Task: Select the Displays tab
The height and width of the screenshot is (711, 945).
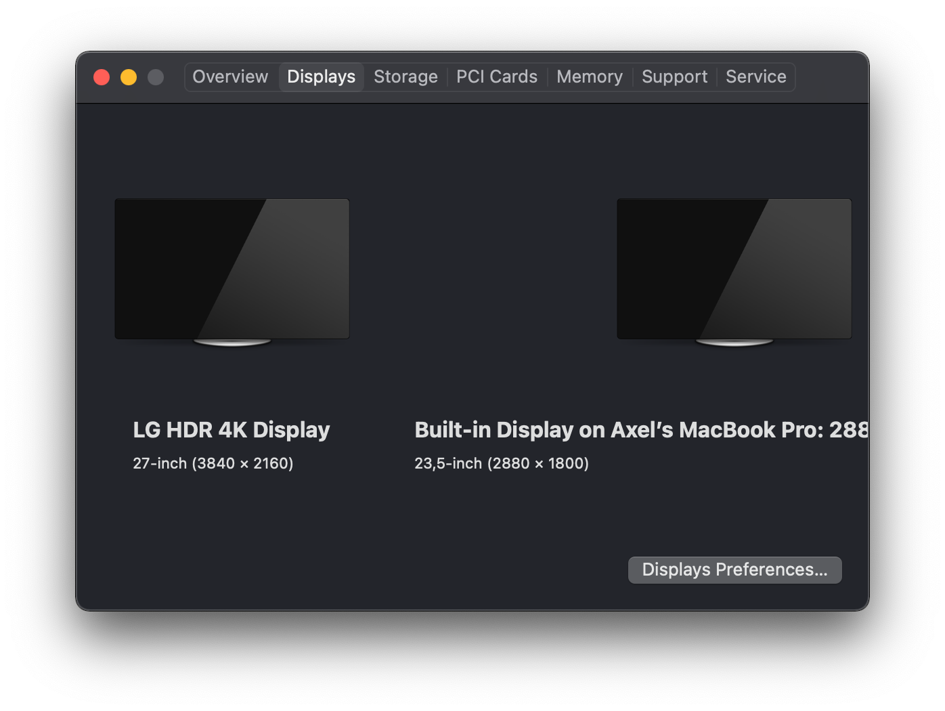Action: pos(322,77)
